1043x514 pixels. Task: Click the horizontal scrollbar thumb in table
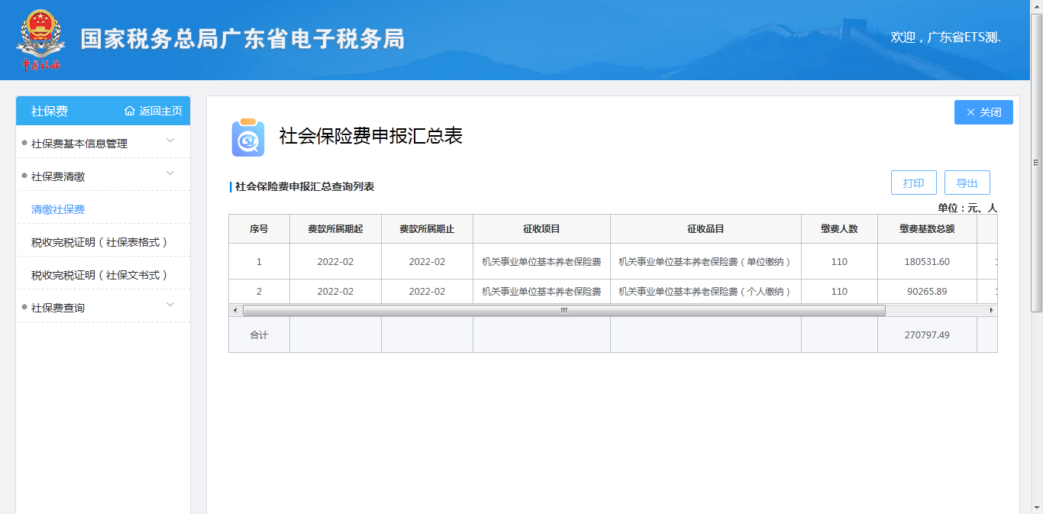563,311
